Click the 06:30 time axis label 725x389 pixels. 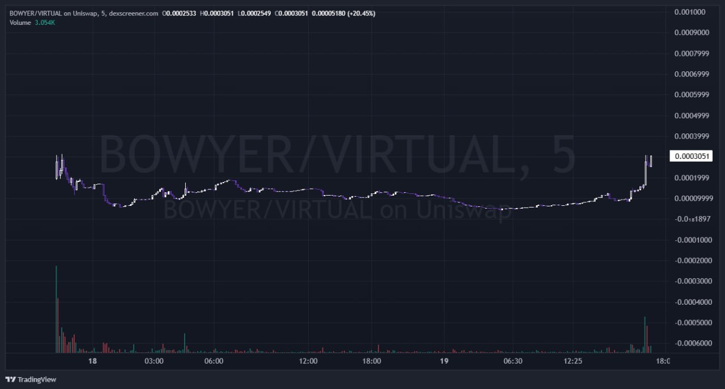click(x=513, y=361)
